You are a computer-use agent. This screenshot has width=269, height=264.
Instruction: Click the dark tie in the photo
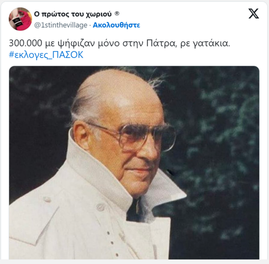point(135,209)
